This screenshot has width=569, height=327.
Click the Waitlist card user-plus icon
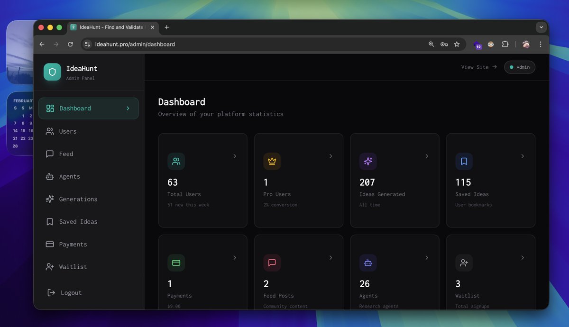pyautogui.click(x=464, y=263)
